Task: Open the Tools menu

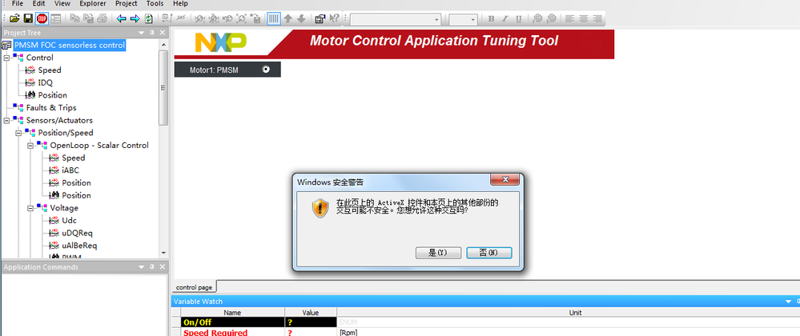Action: coord(155,3)
